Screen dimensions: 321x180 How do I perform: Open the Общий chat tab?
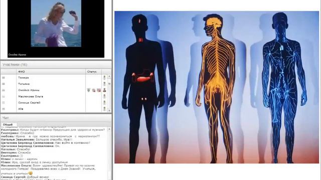(8, 124)
